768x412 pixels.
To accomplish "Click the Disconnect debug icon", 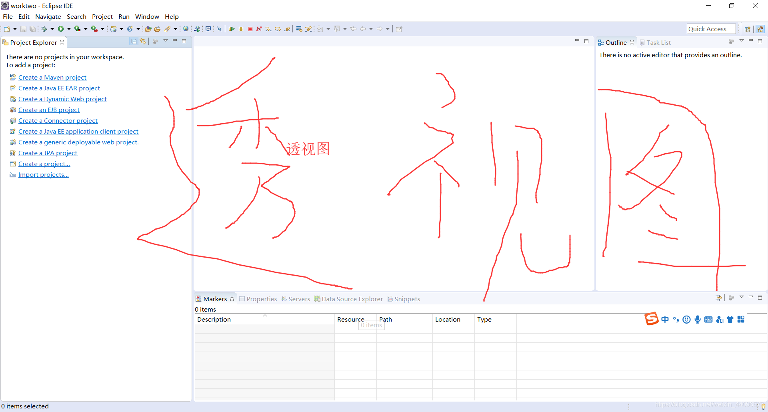I will [259, 29].
